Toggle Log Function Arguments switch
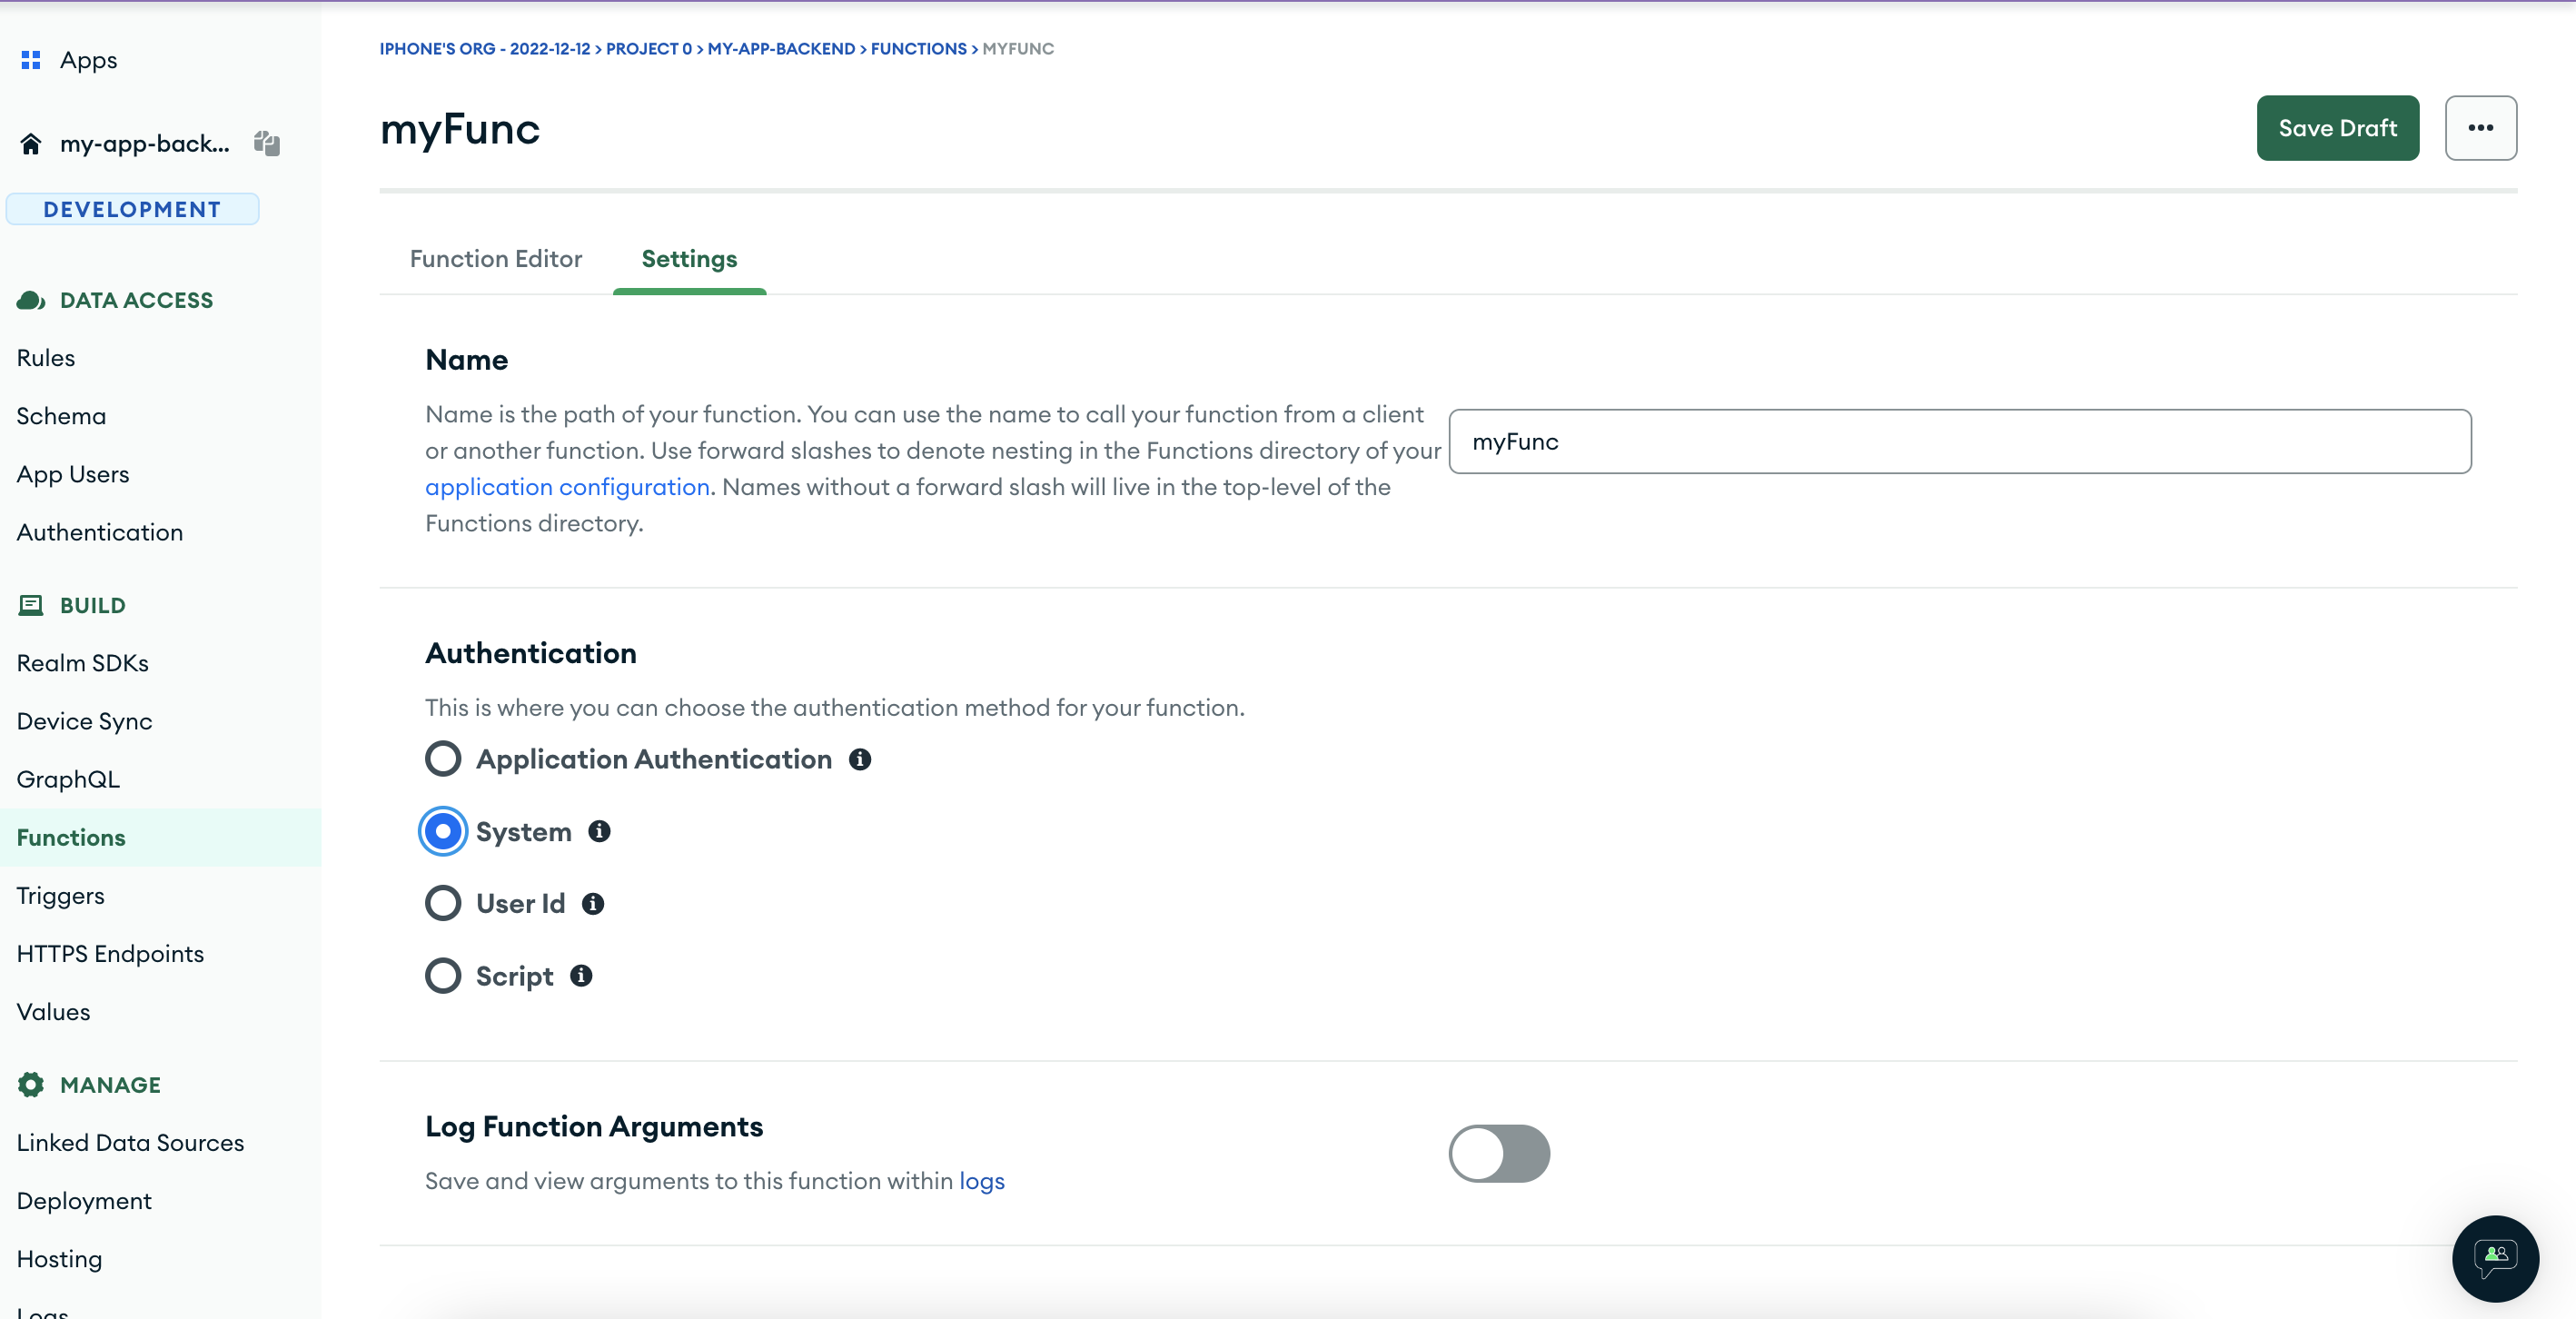Screen dimensions: 2576x1319 (1499, 1154)
